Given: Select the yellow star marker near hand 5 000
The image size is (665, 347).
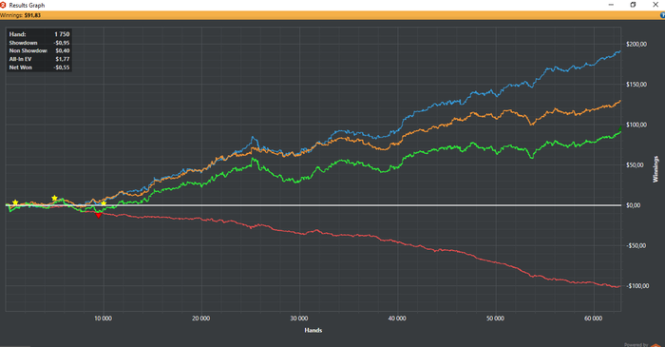Looking at the screenshot, I should click(54, 198).
